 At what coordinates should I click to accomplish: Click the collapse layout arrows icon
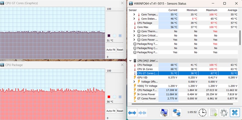pos(142,113)
